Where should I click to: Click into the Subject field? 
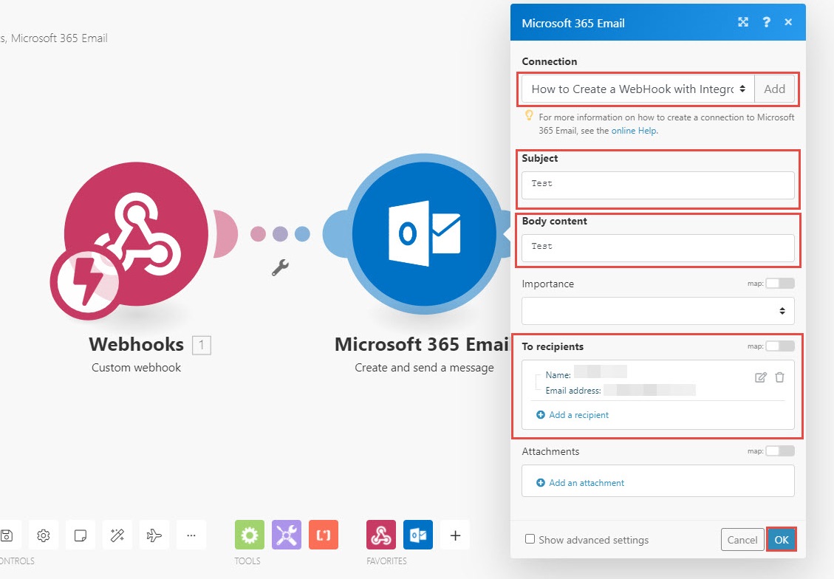[658, 185]
